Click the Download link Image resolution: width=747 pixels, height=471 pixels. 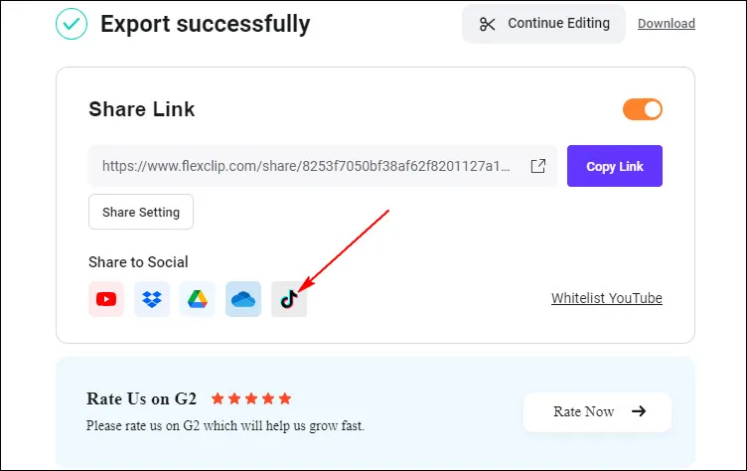(666, 24)
